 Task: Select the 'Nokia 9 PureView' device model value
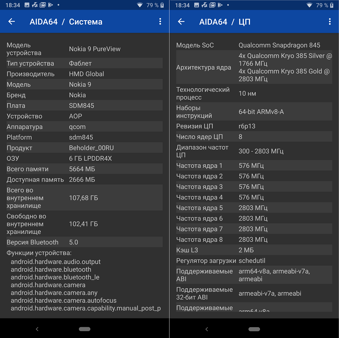[95, 49]
